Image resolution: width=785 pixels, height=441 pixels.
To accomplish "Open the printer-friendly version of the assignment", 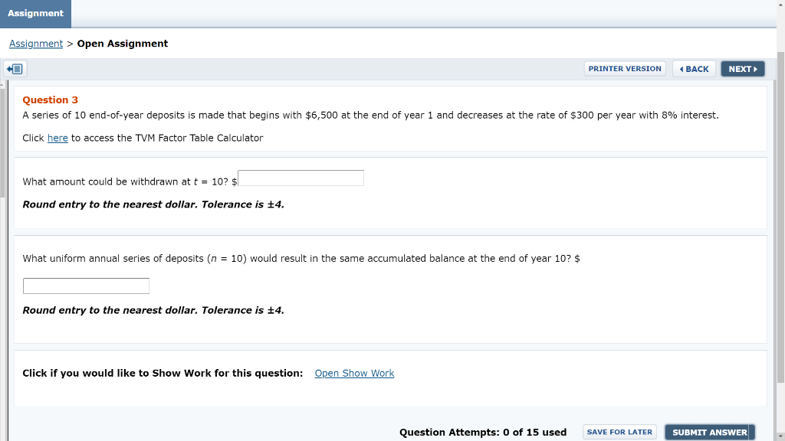I will 625,68.
